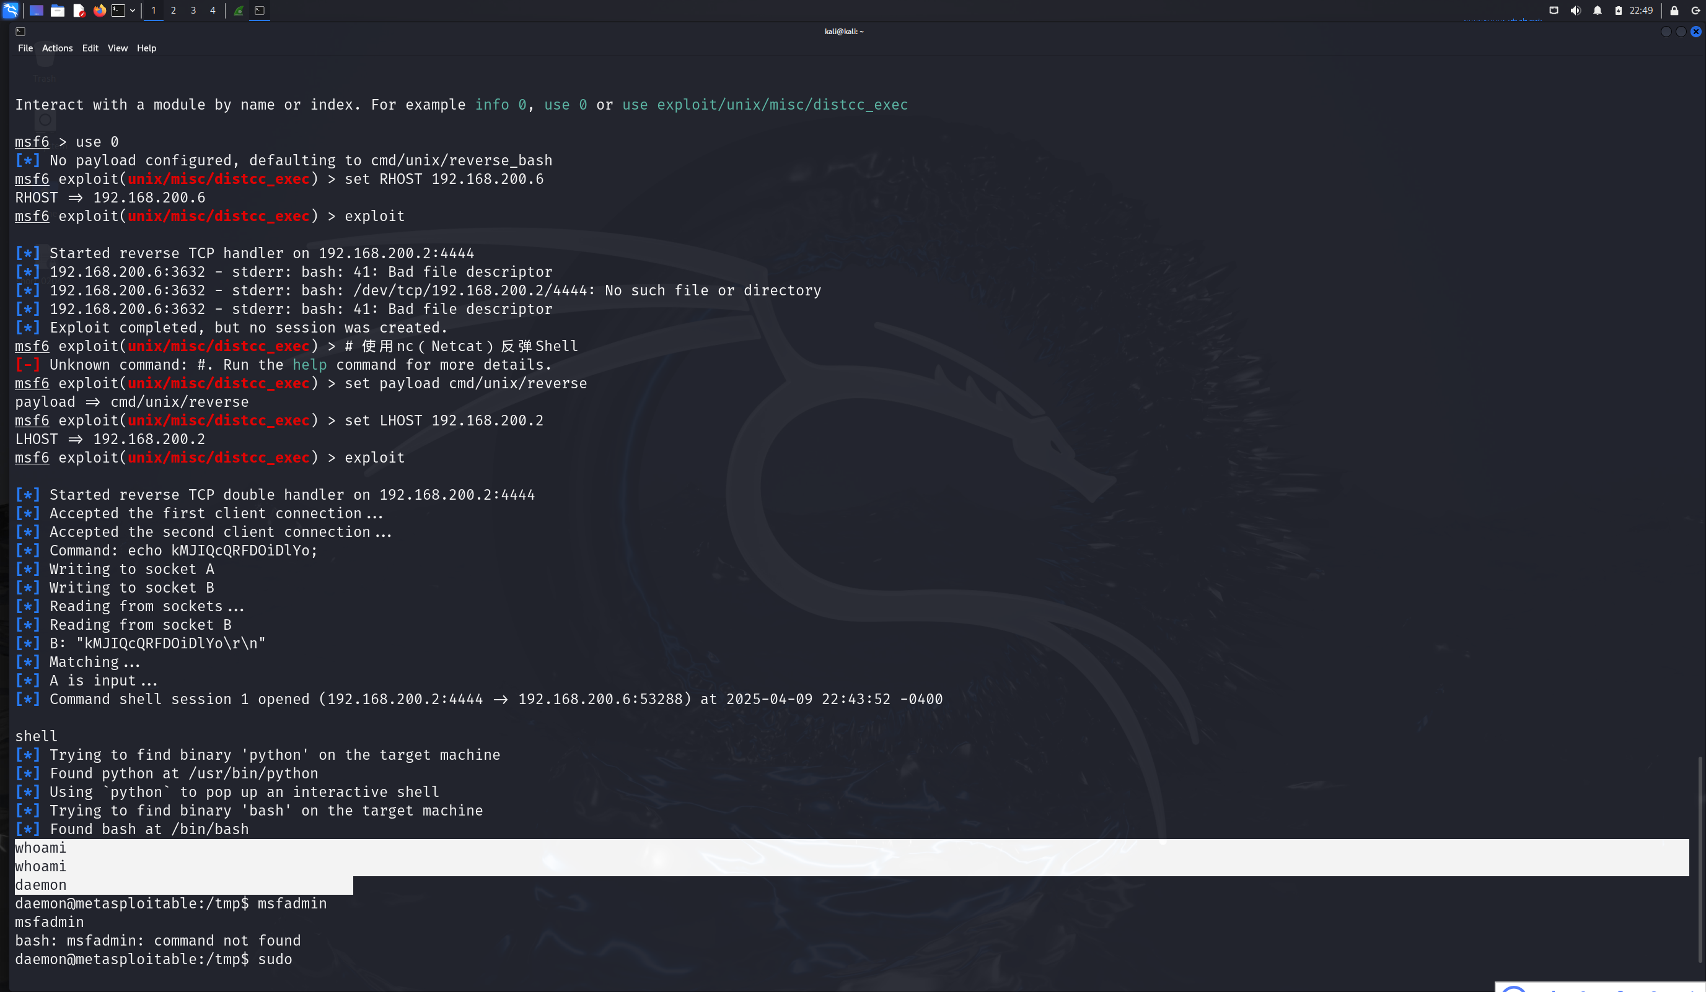Switch to workspace 4
Viewport: 1706px width, 992px height.
click(213, 10)
